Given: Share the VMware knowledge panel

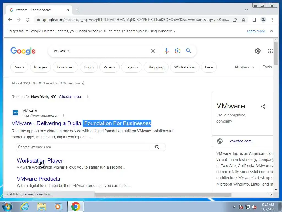Looking at the screenshot, I should click(x=263, y=107).
